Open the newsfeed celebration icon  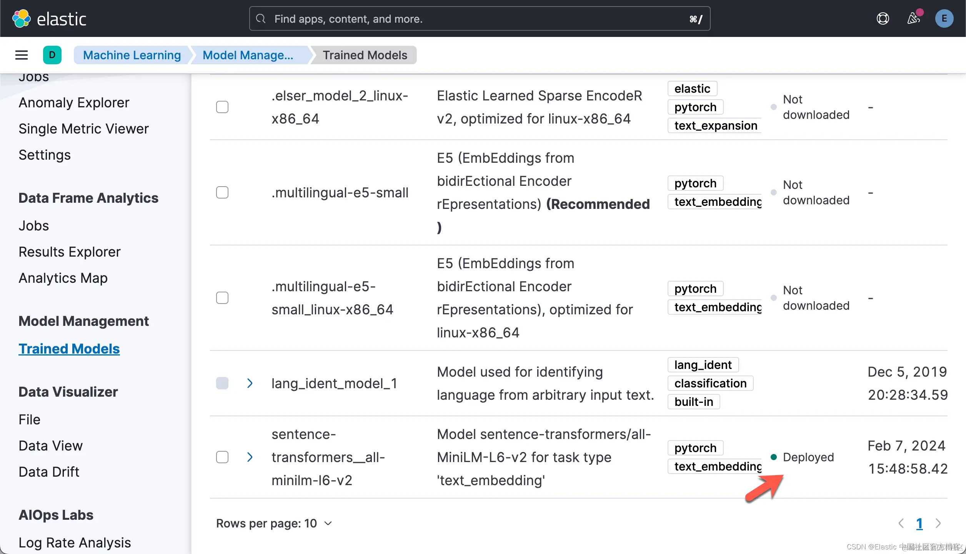[914, 18]
